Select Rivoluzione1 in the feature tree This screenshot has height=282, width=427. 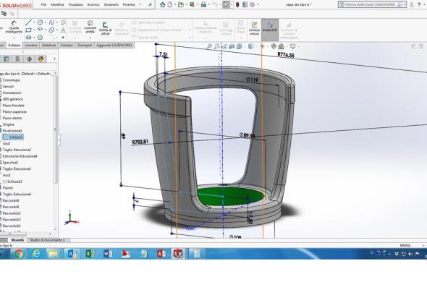click(x=12, y=131)
